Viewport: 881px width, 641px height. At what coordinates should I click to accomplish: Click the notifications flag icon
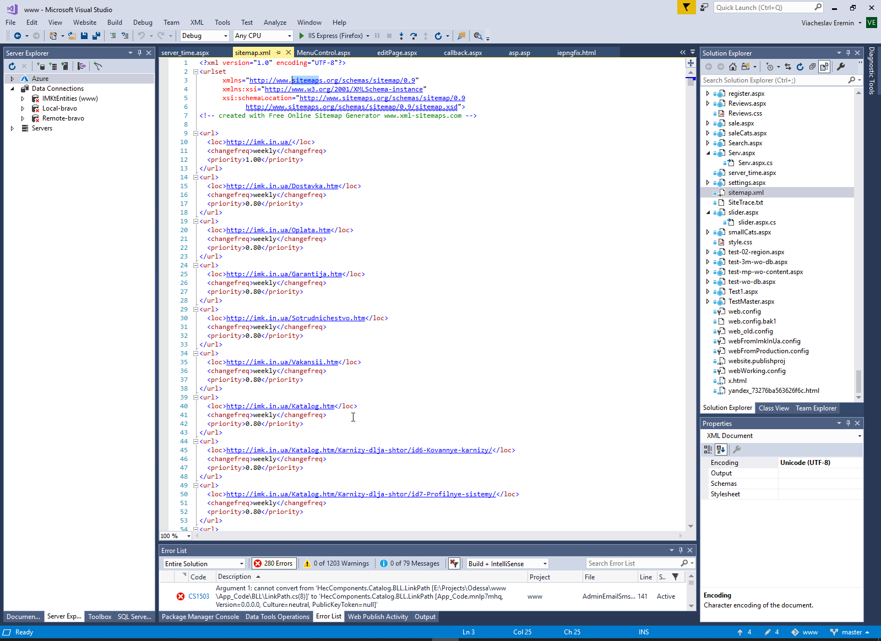pyautogui.click(x=686, y=7)
